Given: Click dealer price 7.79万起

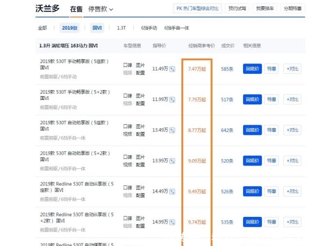Looking at the screenshot, I should [197, 99].
